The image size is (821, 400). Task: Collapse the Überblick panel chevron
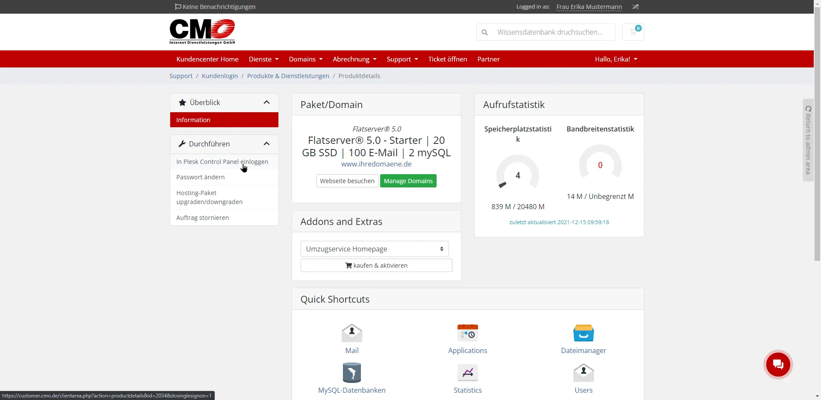coord(266,102)
